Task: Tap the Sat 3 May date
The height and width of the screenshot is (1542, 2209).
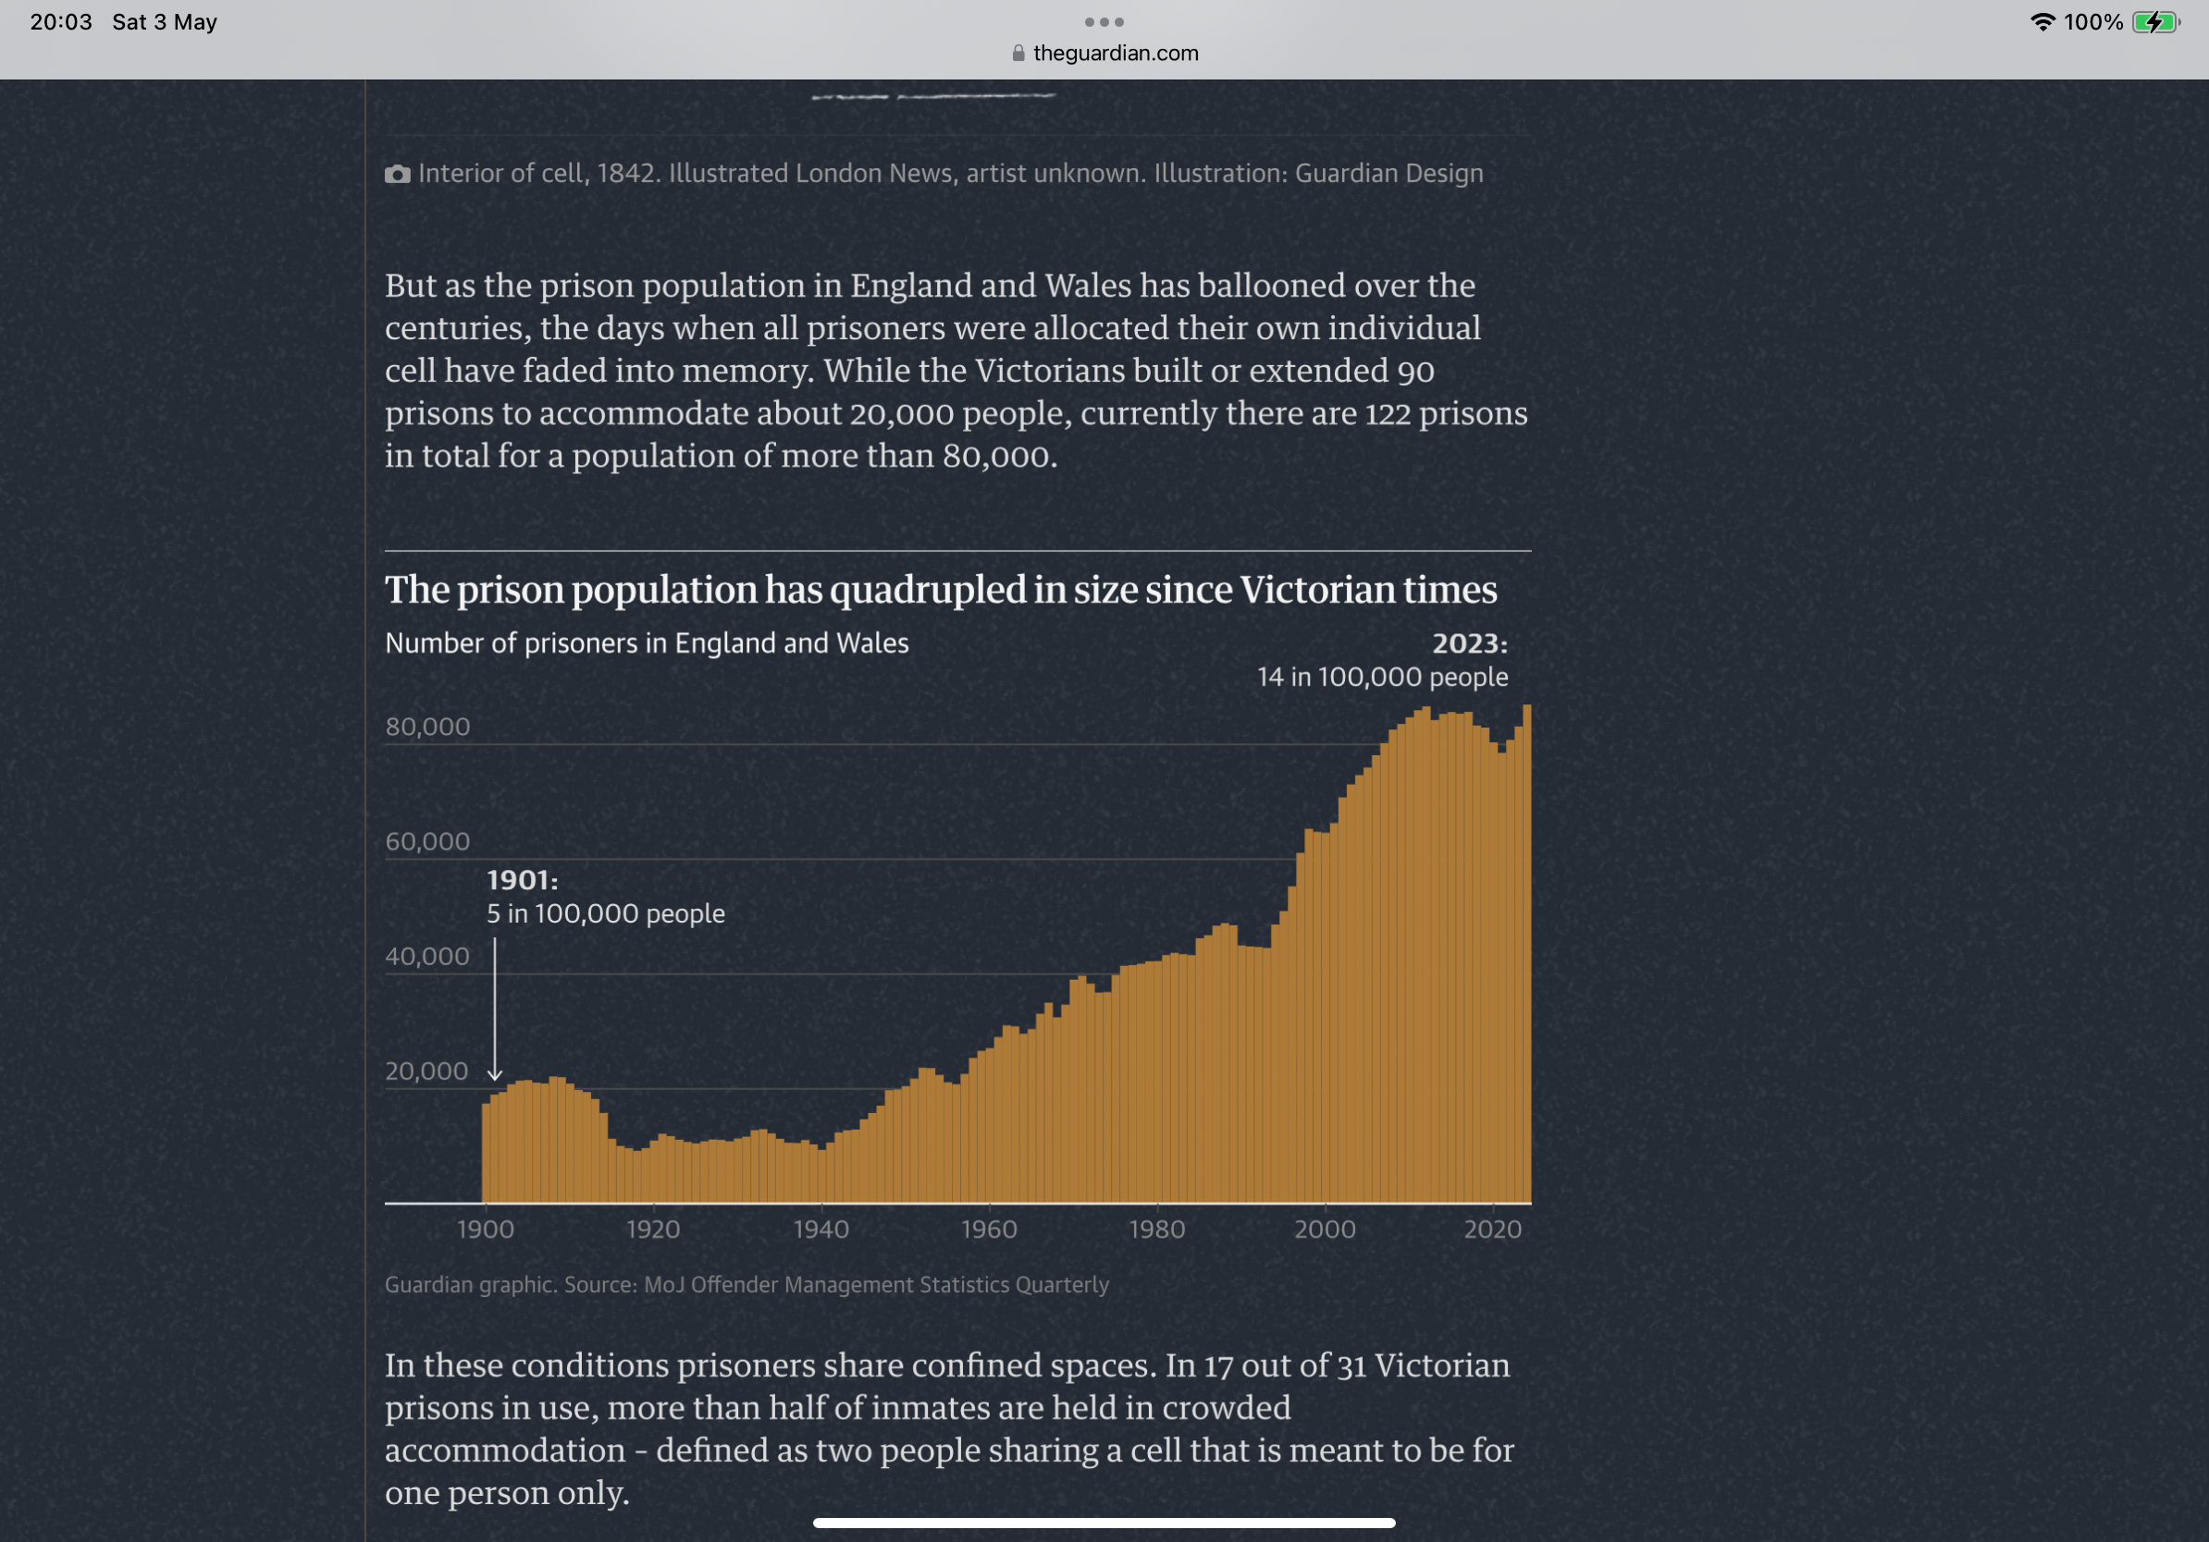Action: (x=165, y=22)
